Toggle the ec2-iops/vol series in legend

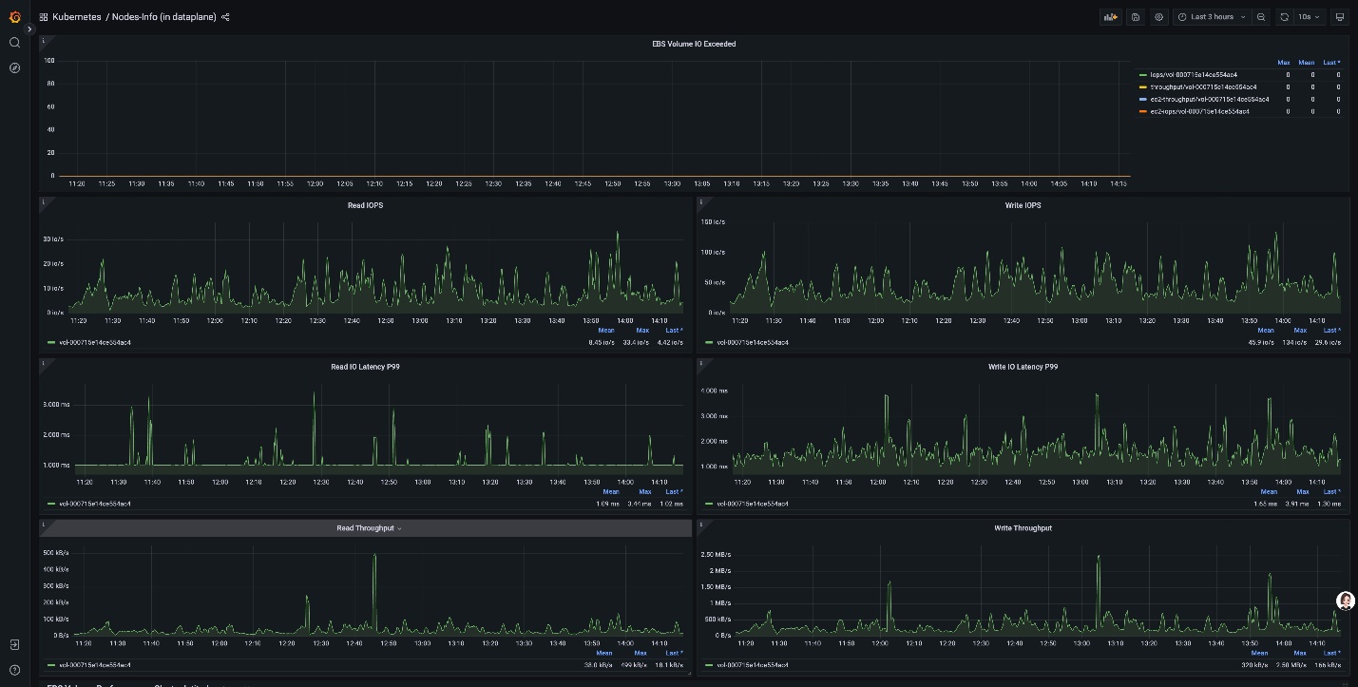click(x=1199, y=111)
